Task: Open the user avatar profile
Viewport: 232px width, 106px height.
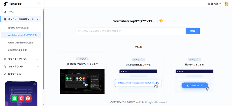Action: (226, 4)
